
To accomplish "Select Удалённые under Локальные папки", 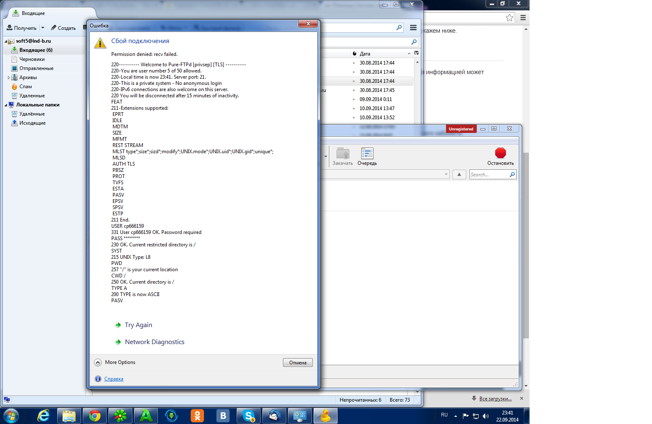I will (x=32, y=114).
